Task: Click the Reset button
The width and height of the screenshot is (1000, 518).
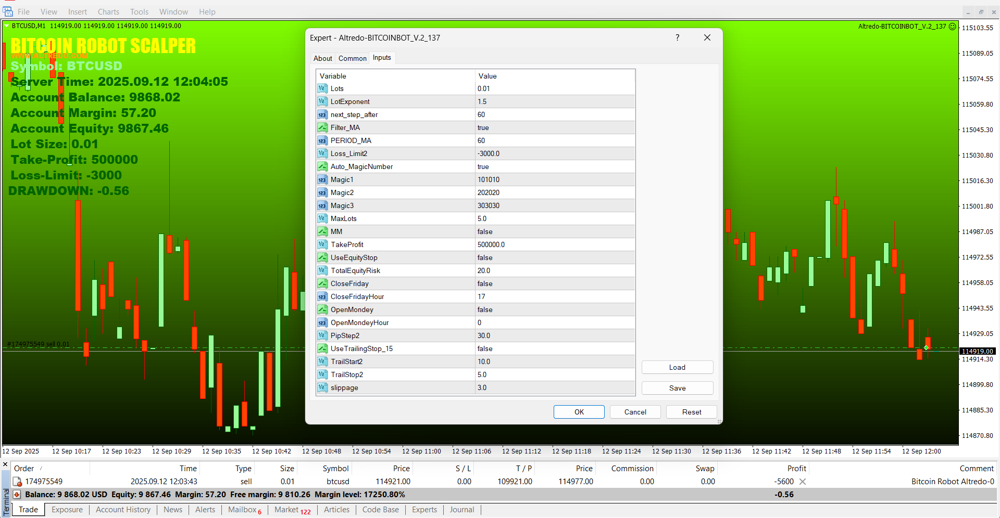Action: (x=691, y=412)
